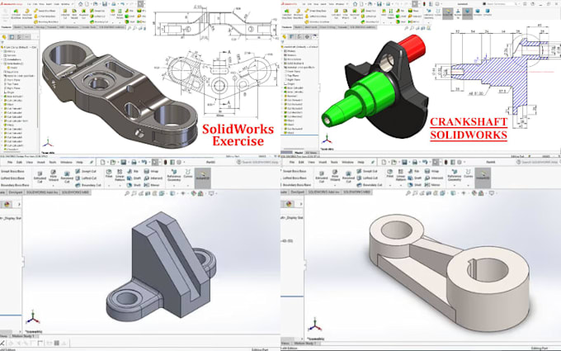Open the Appearances ball tab in the white lever window

click(289, 204)
